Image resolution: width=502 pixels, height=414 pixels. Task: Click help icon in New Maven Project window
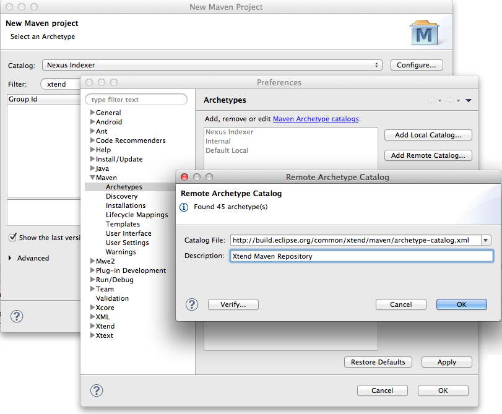pyautogui.click(x=17, y=316)
